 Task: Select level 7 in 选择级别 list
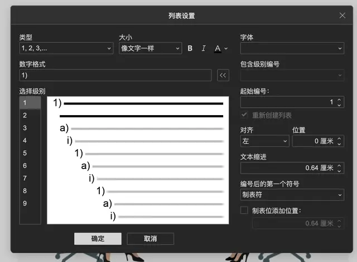point(30,178)
